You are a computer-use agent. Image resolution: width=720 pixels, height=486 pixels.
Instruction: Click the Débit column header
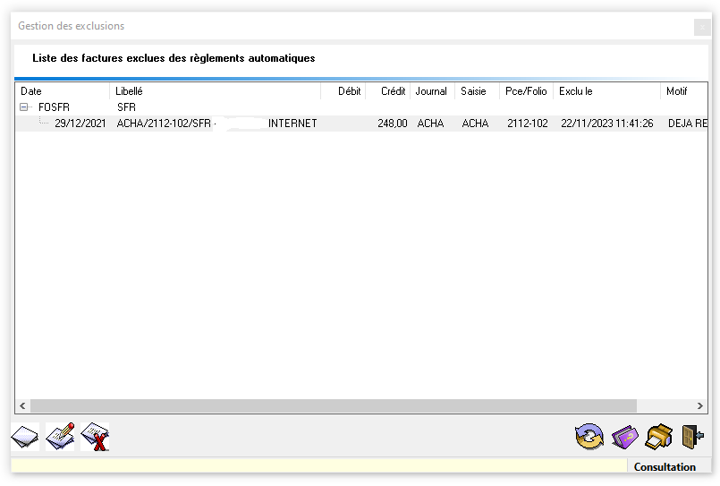343,91
